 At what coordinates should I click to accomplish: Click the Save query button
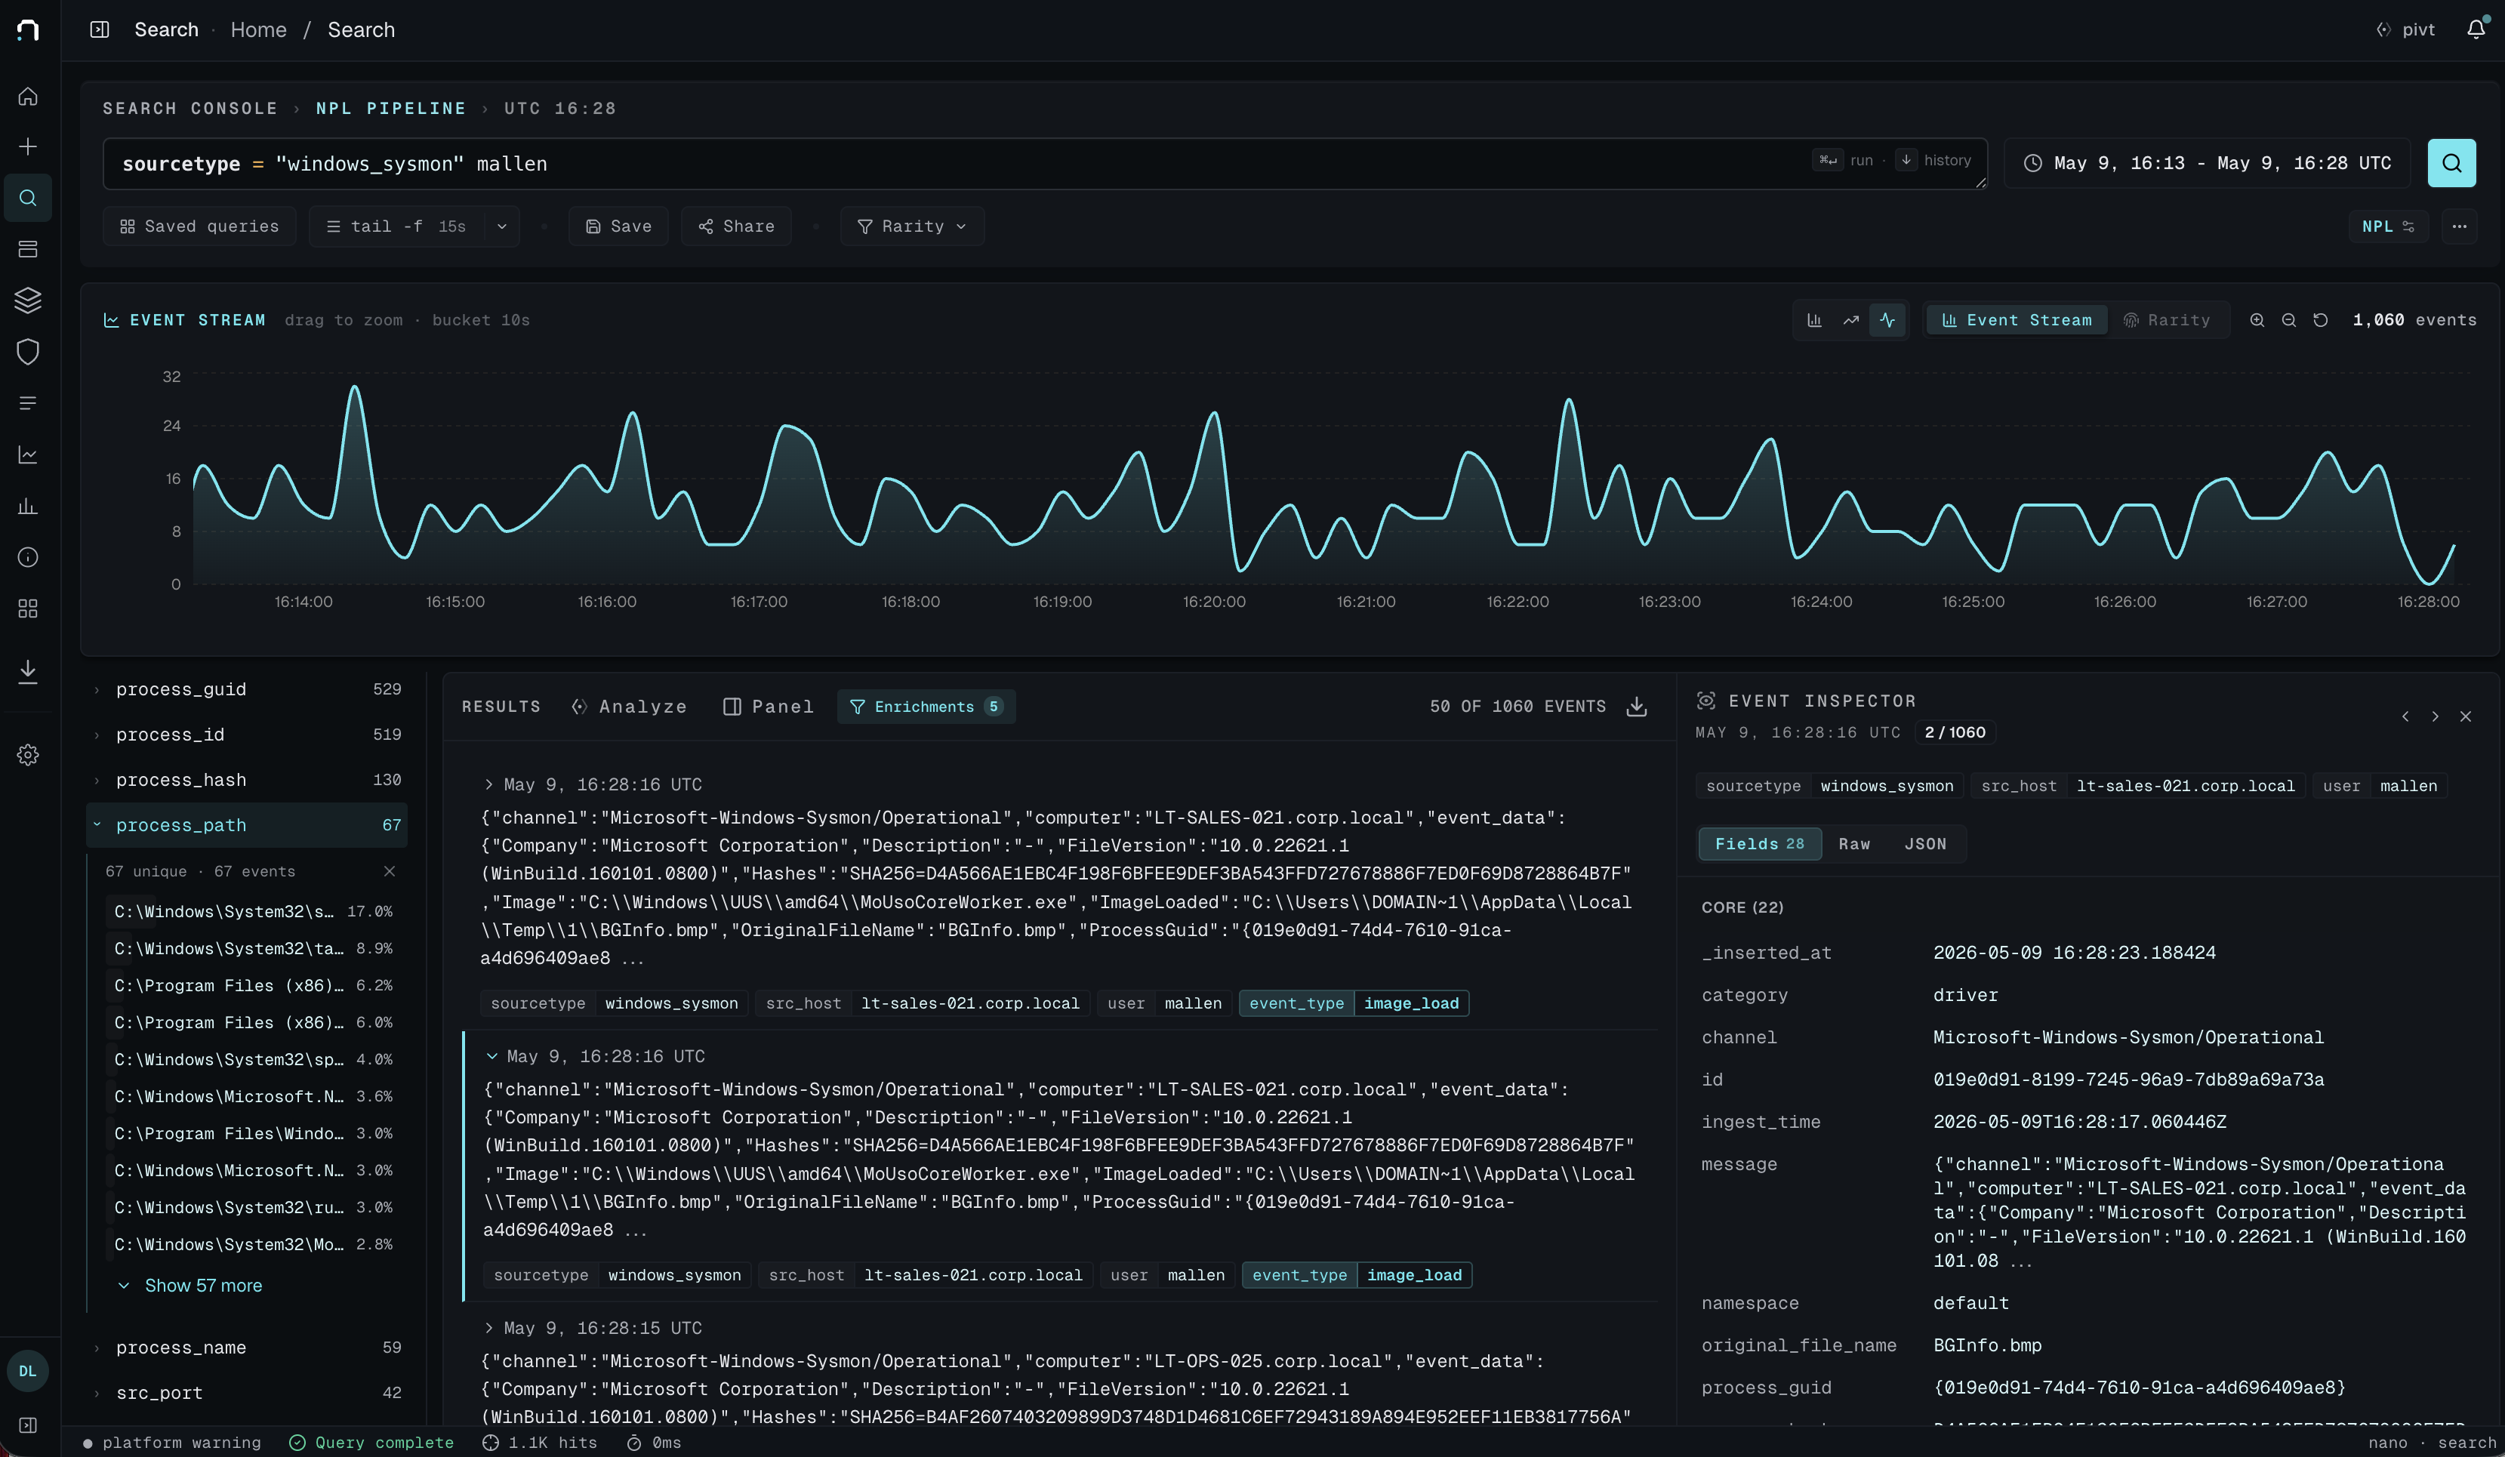[x=618, y=226]
